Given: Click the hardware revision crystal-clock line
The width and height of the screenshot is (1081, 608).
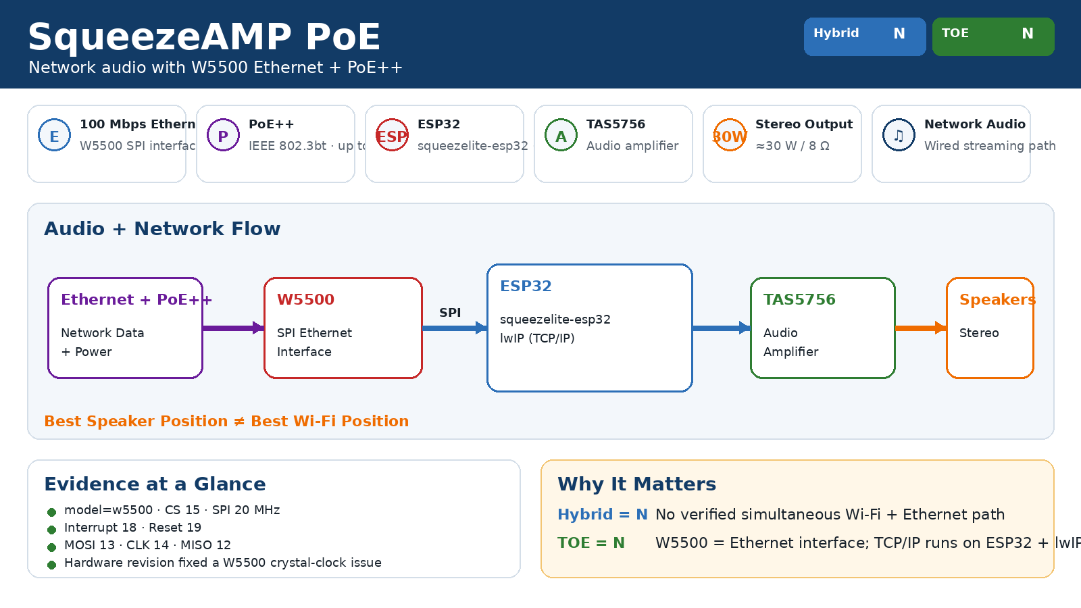Looking at the screenshot, I should pos(222,563).
